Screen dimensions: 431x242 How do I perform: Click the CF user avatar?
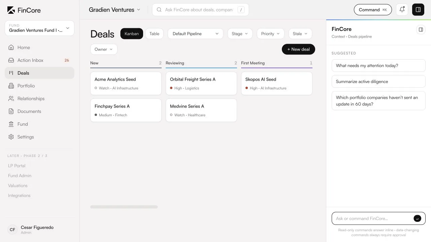pos(12,230)
